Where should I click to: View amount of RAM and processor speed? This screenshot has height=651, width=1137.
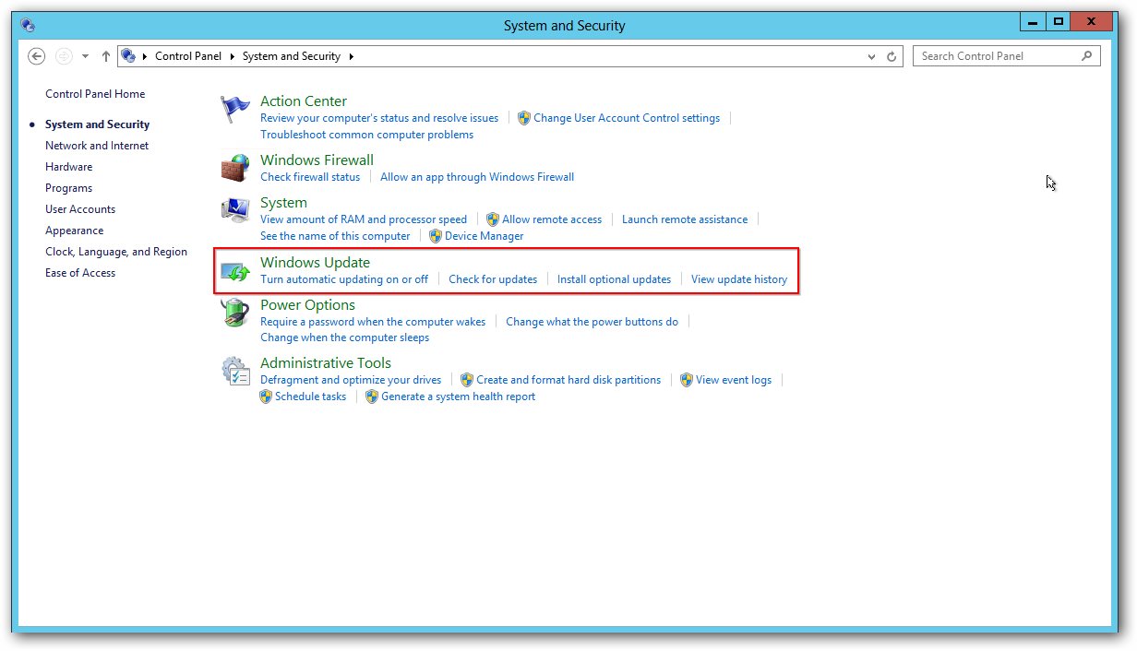click(x=364, y=219)
